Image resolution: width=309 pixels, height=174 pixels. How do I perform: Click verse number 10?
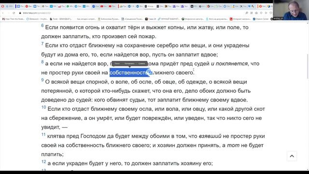pyautogui.click(x=43, y=107)
